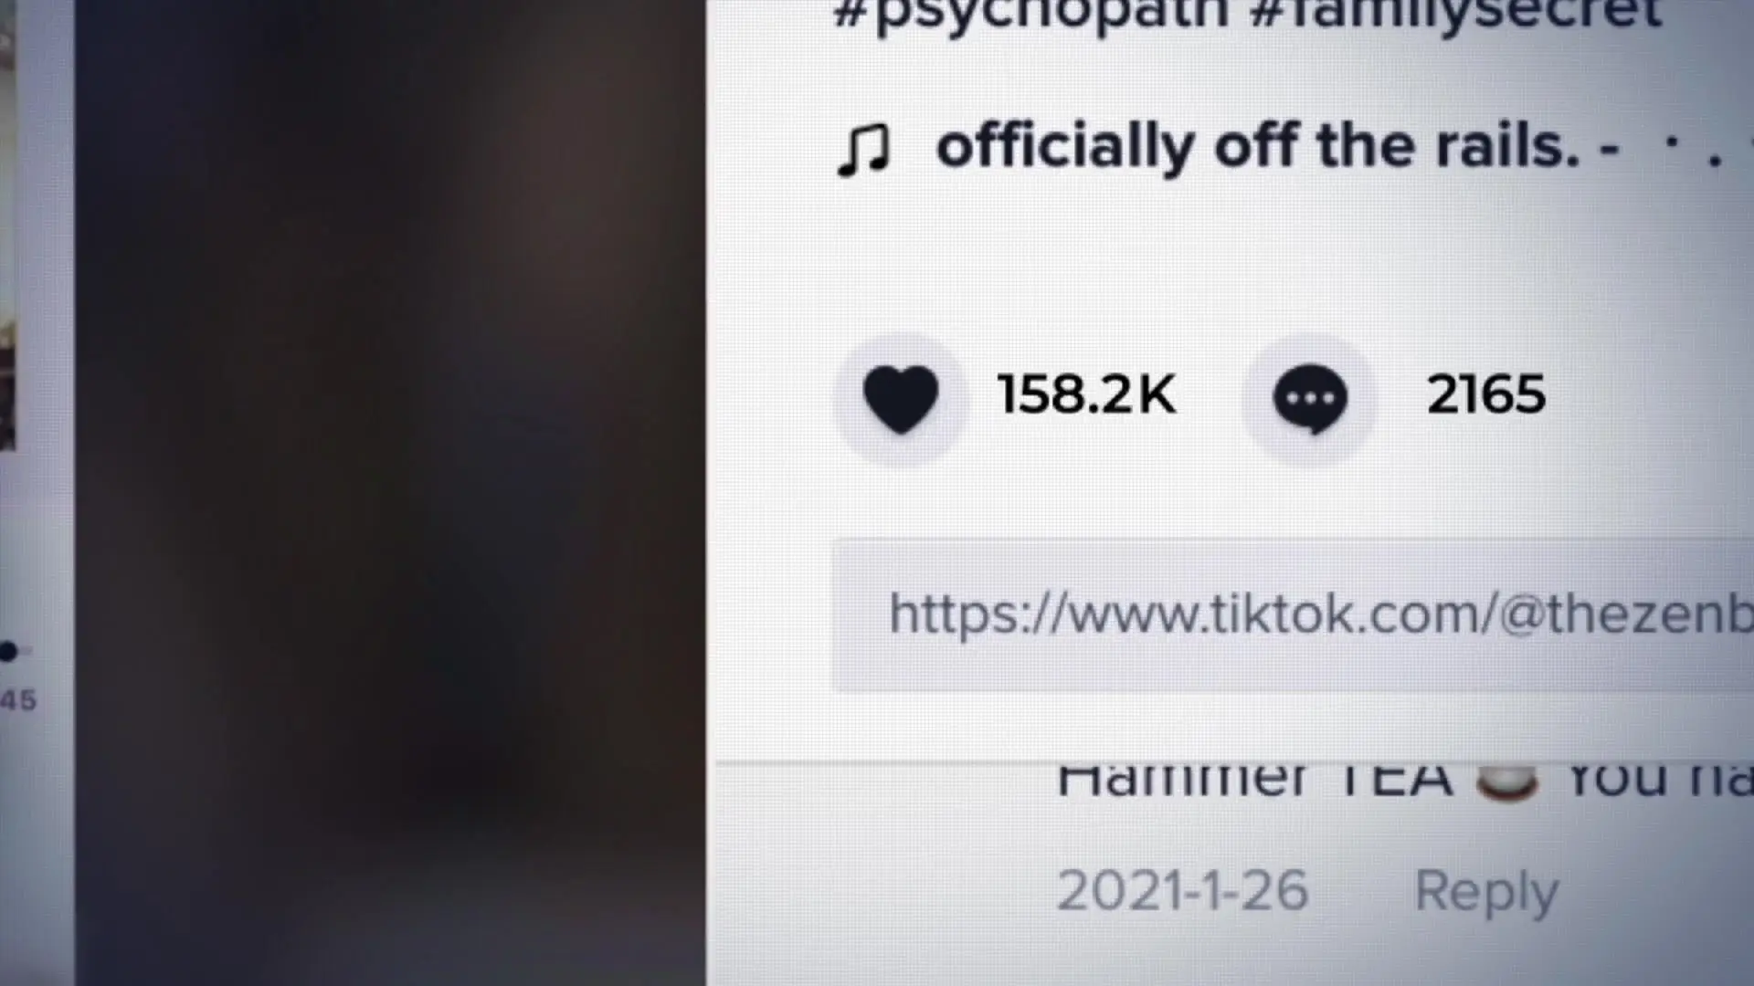Click the 158.2K likes count
The height and width of the screenshot is (986, 1754).
pyautogui.click(x=1086, y=394)
